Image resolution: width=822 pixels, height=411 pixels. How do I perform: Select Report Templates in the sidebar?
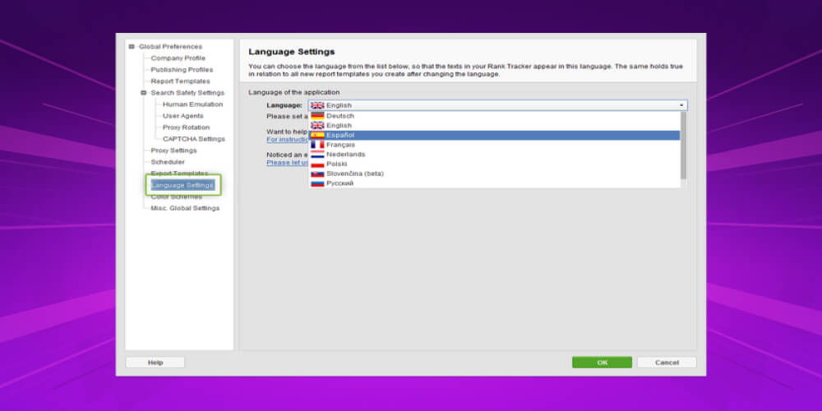tap(180, 81)
